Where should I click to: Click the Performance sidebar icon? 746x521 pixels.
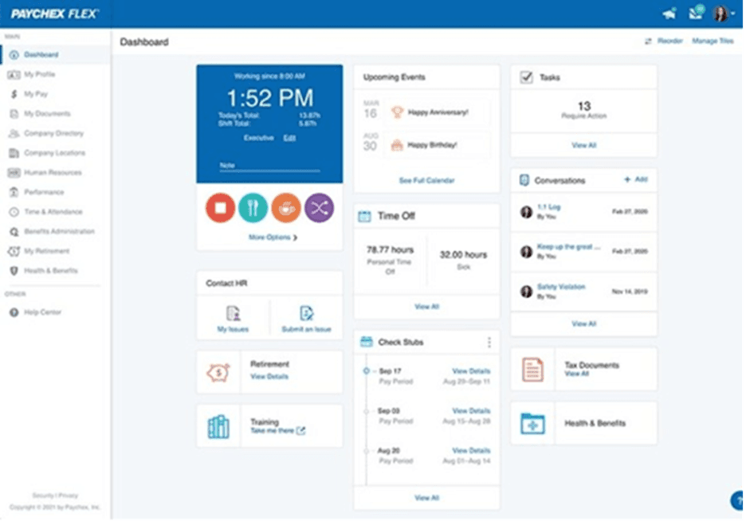14,192
